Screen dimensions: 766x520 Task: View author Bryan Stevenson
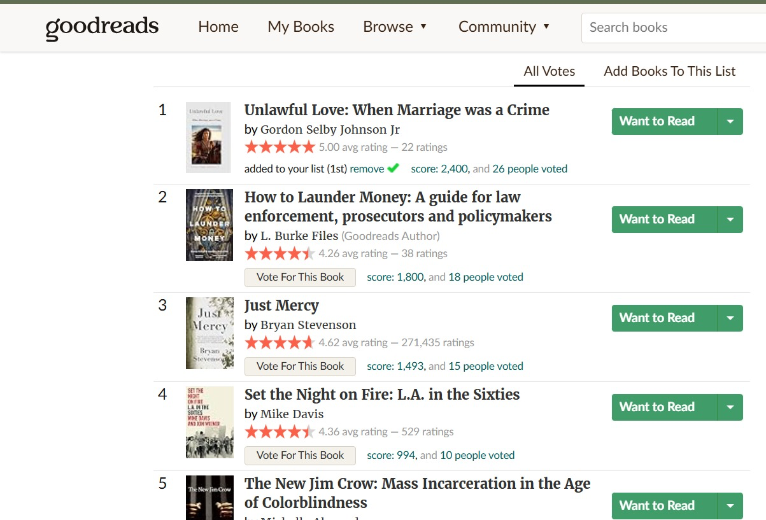pos(308,325)
